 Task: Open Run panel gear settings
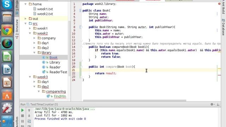[x=212, y=104]
